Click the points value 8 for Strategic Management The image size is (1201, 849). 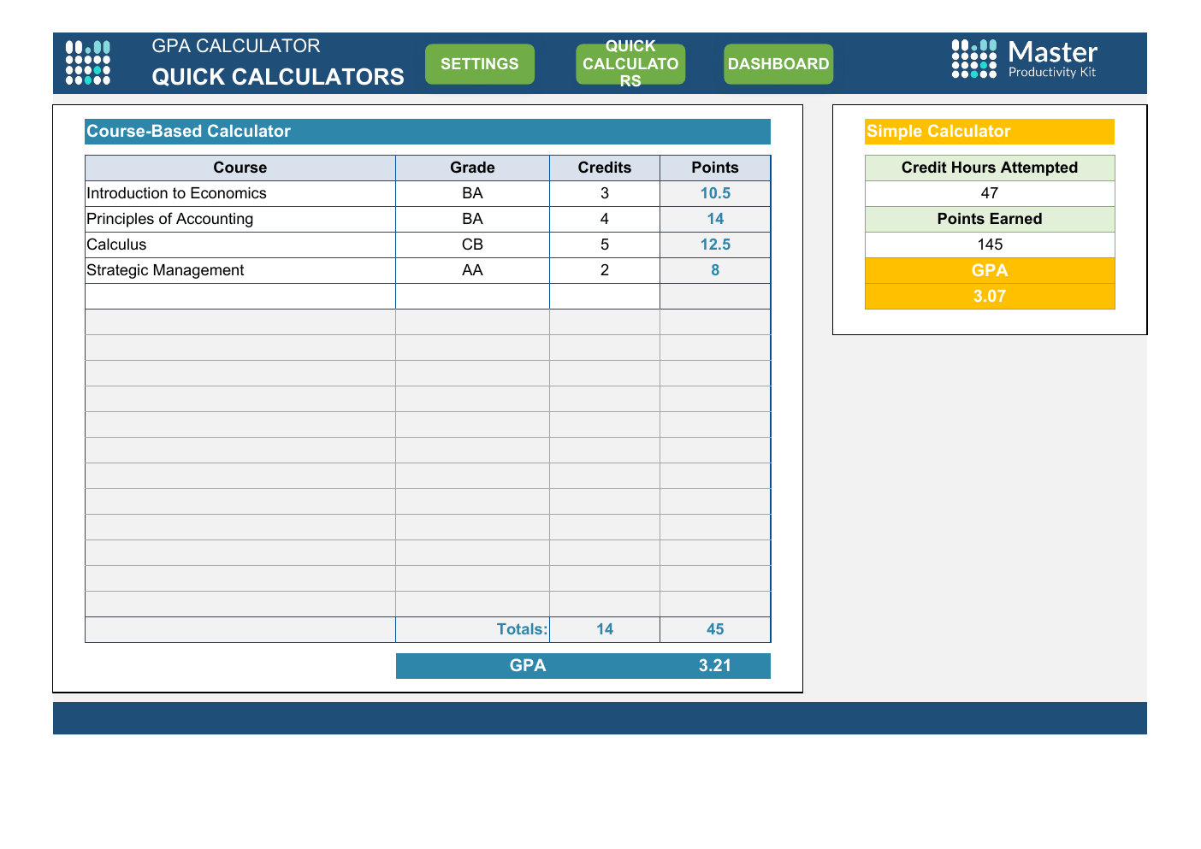pyautogui.click(x=715, y=270)
